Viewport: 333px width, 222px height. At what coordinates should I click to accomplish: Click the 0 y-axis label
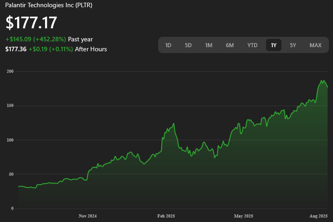12,209
